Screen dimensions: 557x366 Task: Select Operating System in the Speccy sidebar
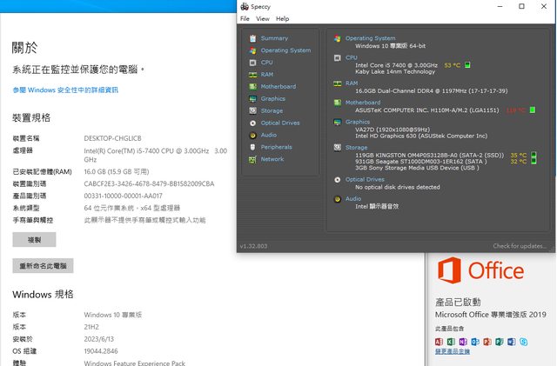[x=285, y=50]
